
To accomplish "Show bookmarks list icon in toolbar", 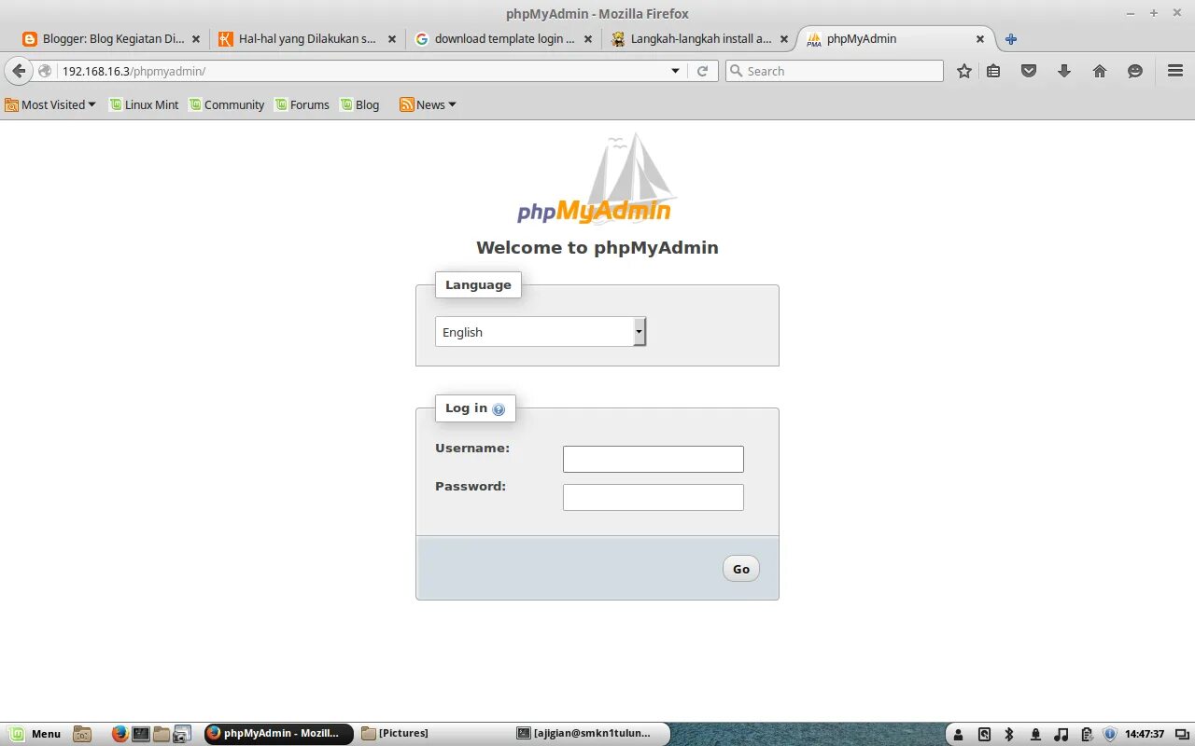I will [993, 71].
